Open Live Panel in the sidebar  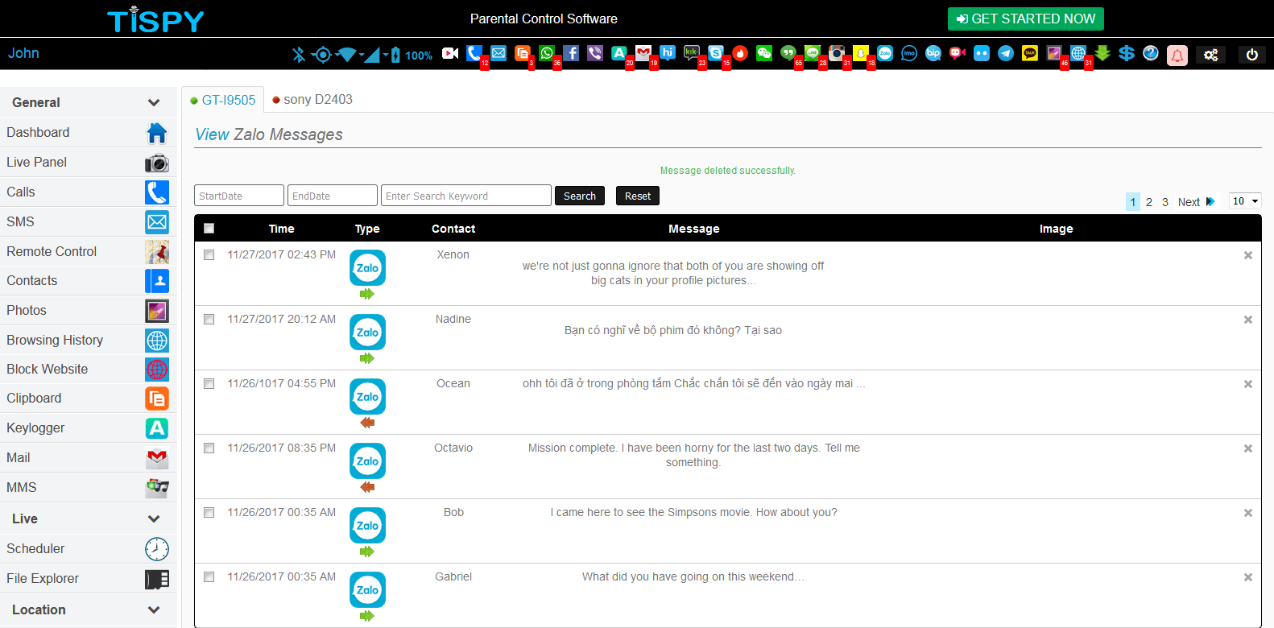click(x=88, y=162)
